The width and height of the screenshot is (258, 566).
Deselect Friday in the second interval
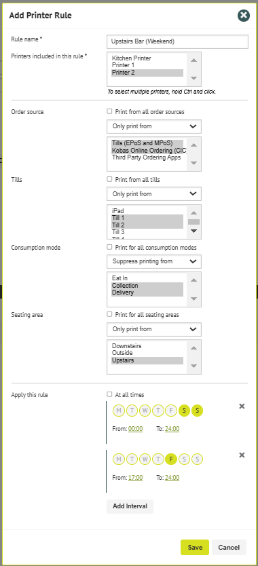tap(171, 459)
